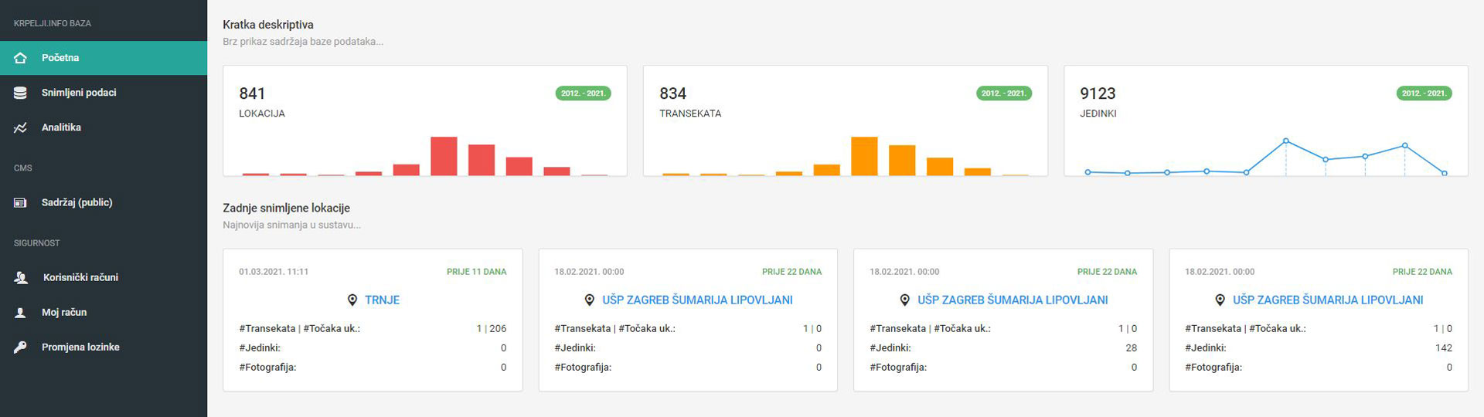Click the content icon beside Sadržaj (public)
Screen dimensions: 1484x417
coord(20,202)
